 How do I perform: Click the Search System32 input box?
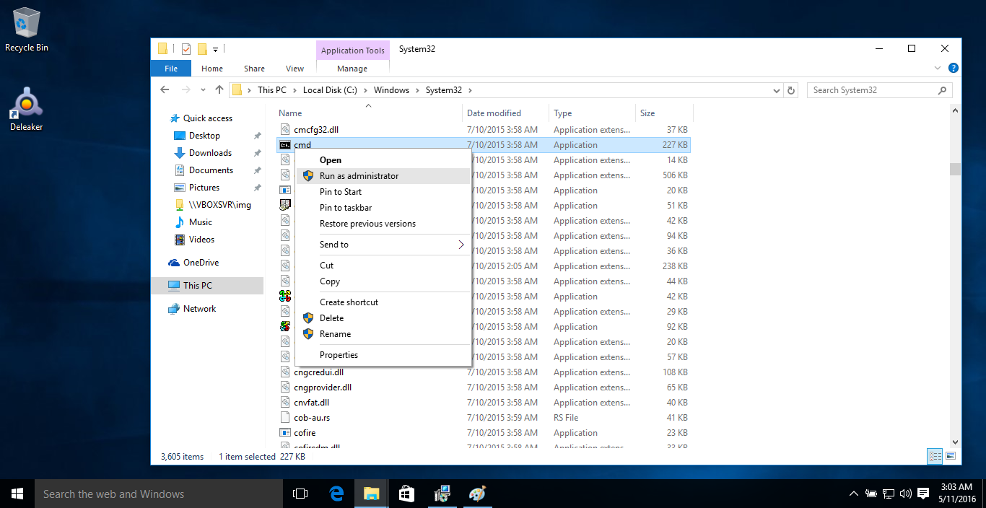[x=872, y=90]
